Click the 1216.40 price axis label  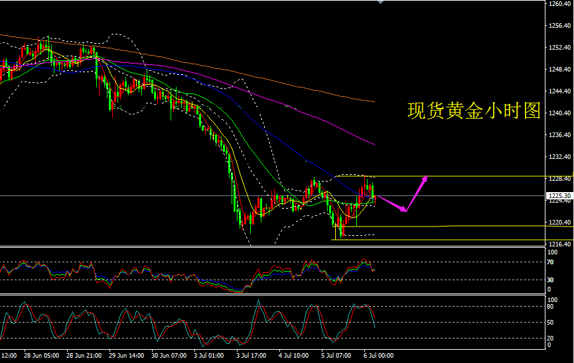point(559,244)
